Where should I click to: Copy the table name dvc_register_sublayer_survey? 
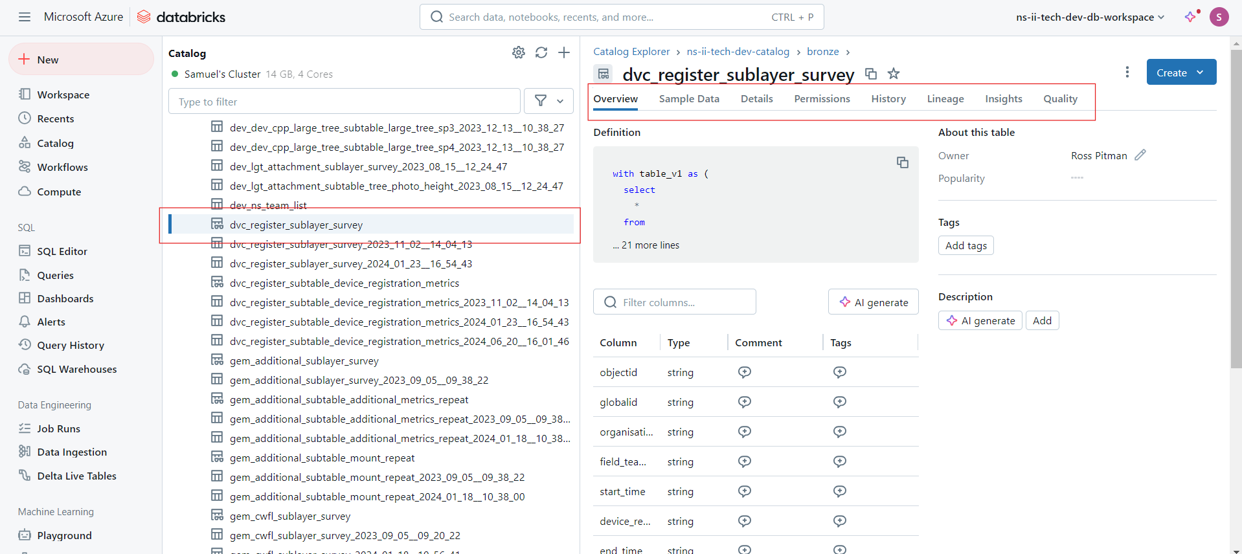[x=871, y=74]
